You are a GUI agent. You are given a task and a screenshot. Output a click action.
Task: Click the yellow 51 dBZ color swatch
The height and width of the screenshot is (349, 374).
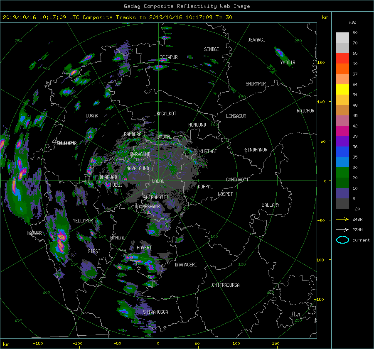click(342, 89)
